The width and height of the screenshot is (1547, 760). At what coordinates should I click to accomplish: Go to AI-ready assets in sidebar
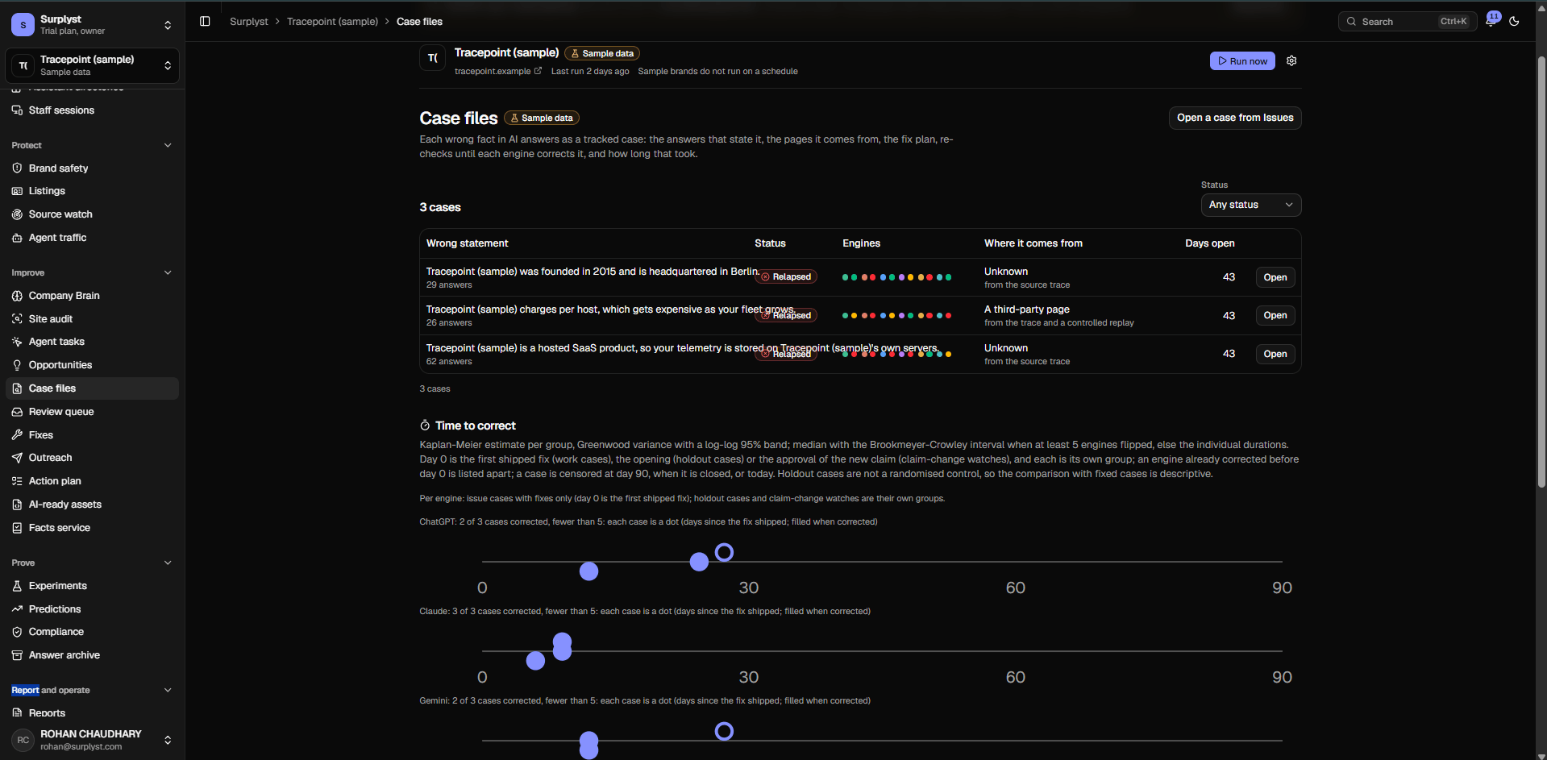(x=93, y=505)
